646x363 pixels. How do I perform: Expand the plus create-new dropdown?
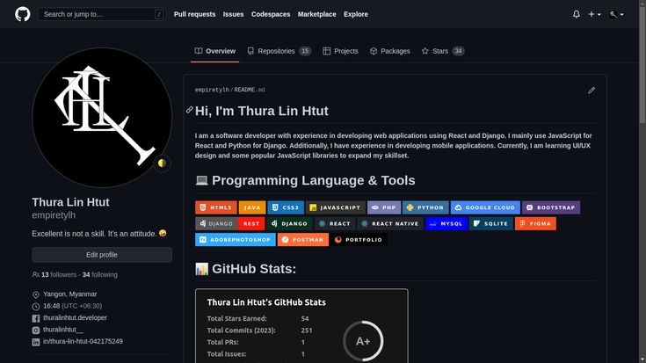[594, 14]
